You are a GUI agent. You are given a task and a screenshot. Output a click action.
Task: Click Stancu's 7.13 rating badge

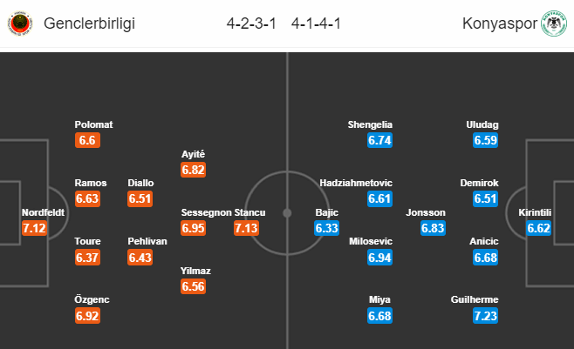pos(247,228)
